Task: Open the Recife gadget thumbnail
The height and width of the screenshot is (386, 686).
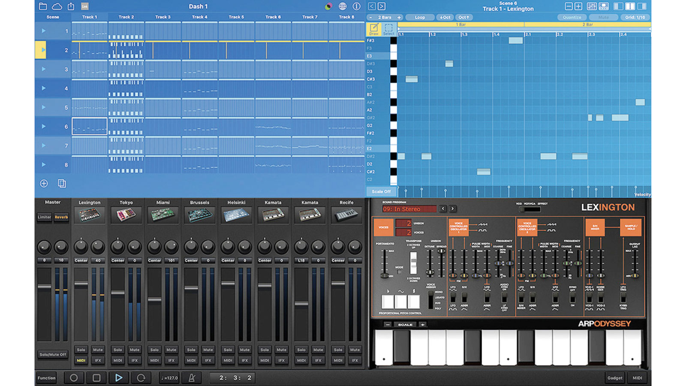Action: coord(346,215)
